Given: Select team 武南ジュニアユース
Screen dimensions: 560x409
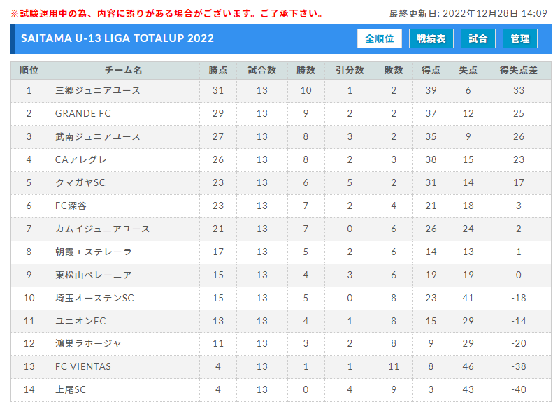Looking at the screenshot, I should click(97, 136).
